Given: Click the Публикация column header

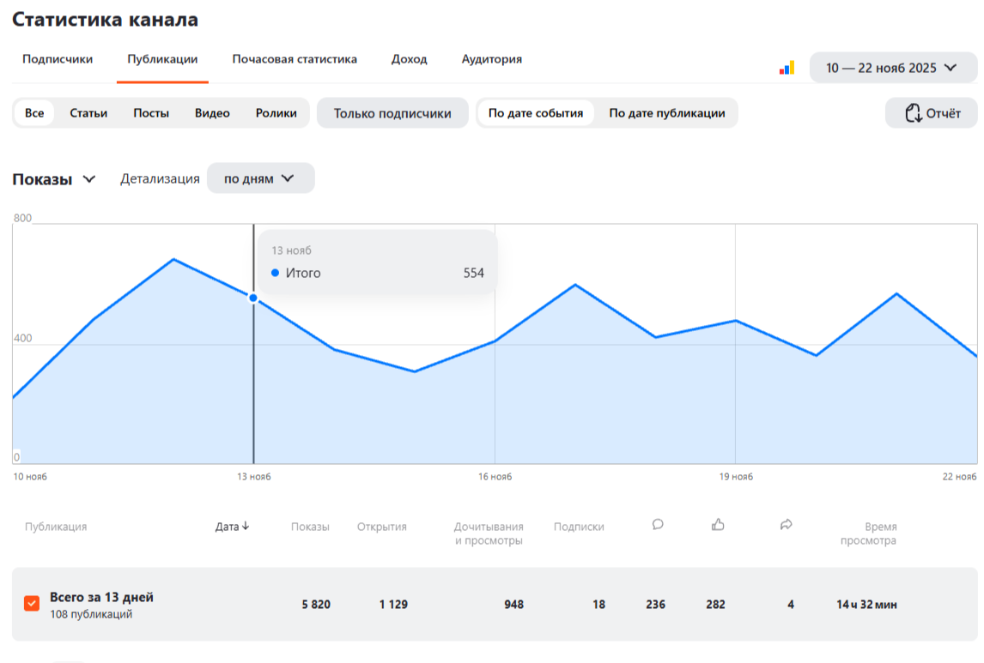Looking at the screenshot, I should [56, 527].
